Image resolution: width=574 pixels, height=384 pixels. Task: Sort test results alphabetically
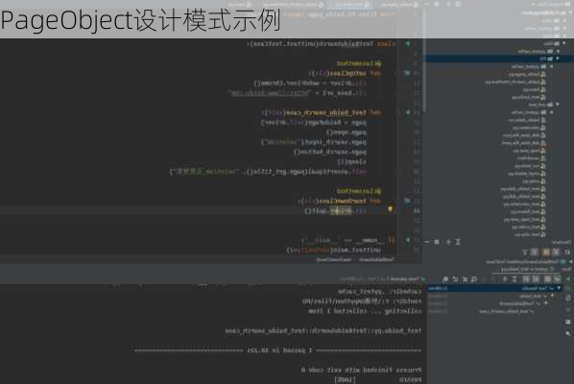click(x=536, y=279)
